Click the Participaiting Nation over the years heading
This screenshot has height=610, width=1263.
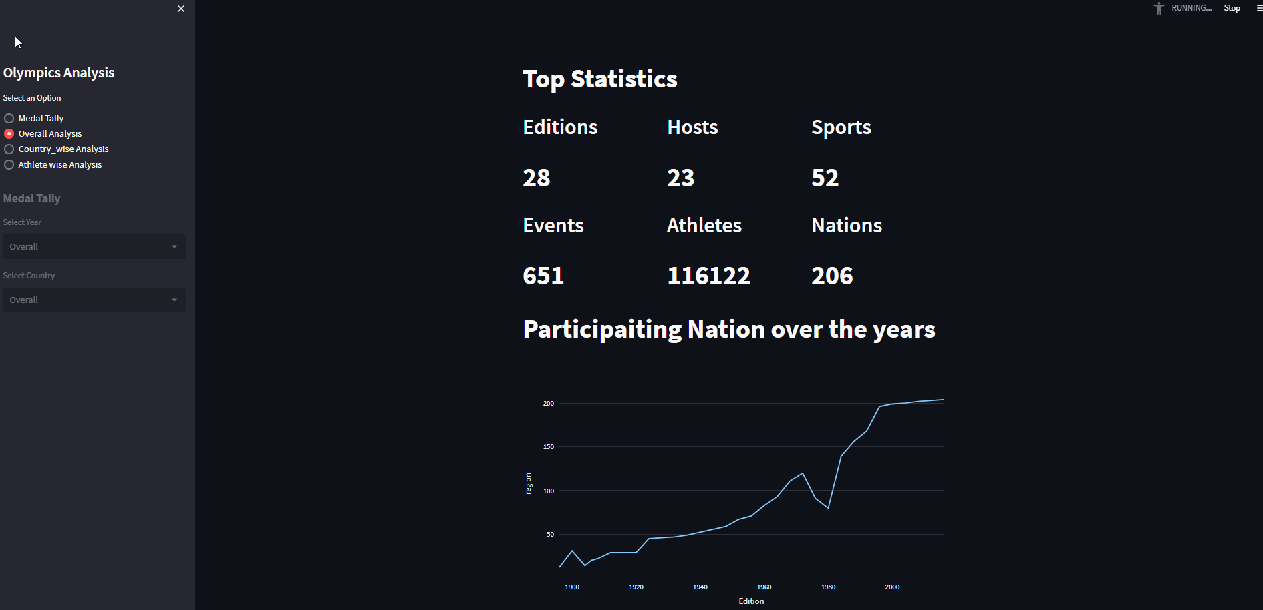[x=729, y=330]
